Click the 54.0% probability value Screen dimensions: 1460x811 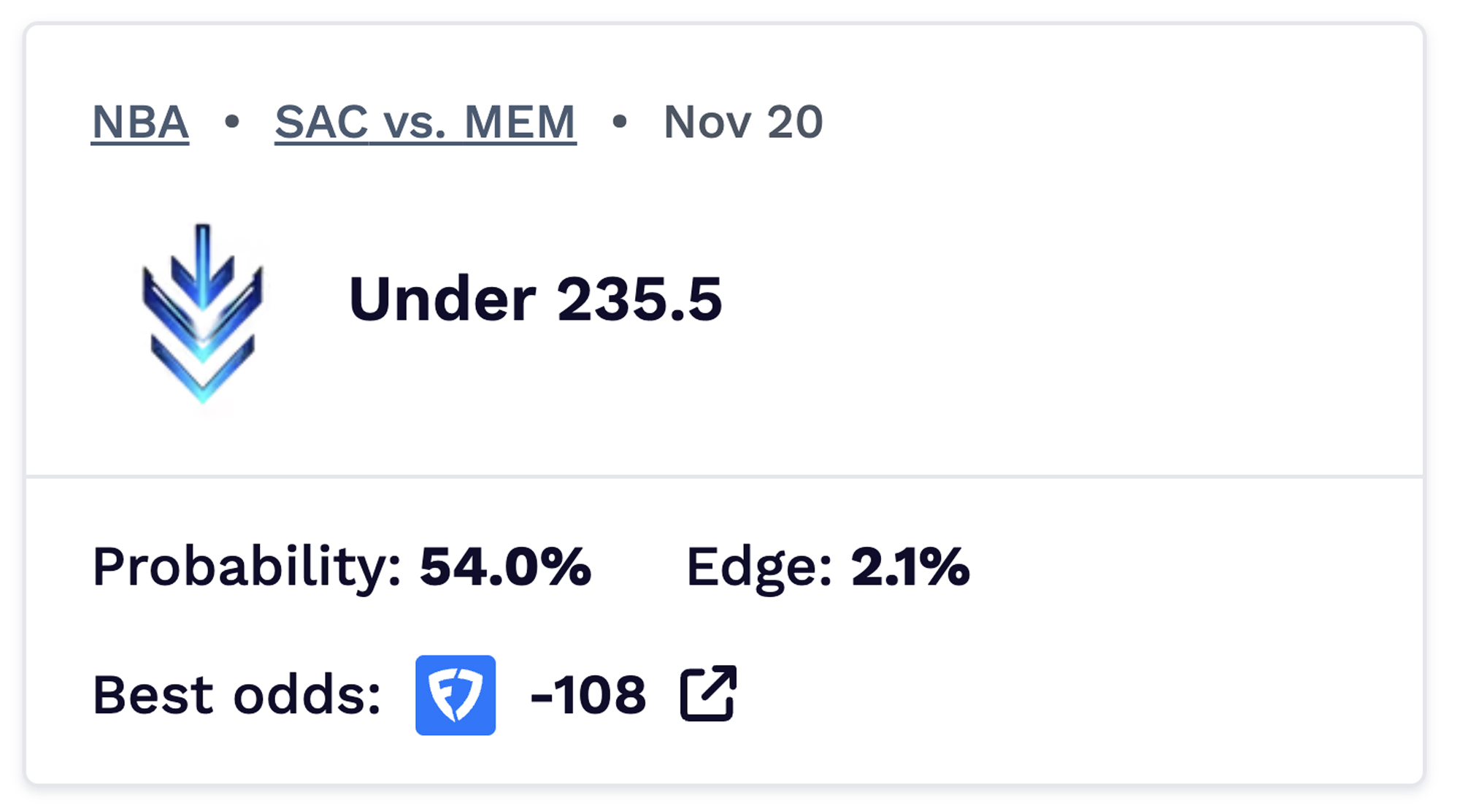tap(505, 566)
